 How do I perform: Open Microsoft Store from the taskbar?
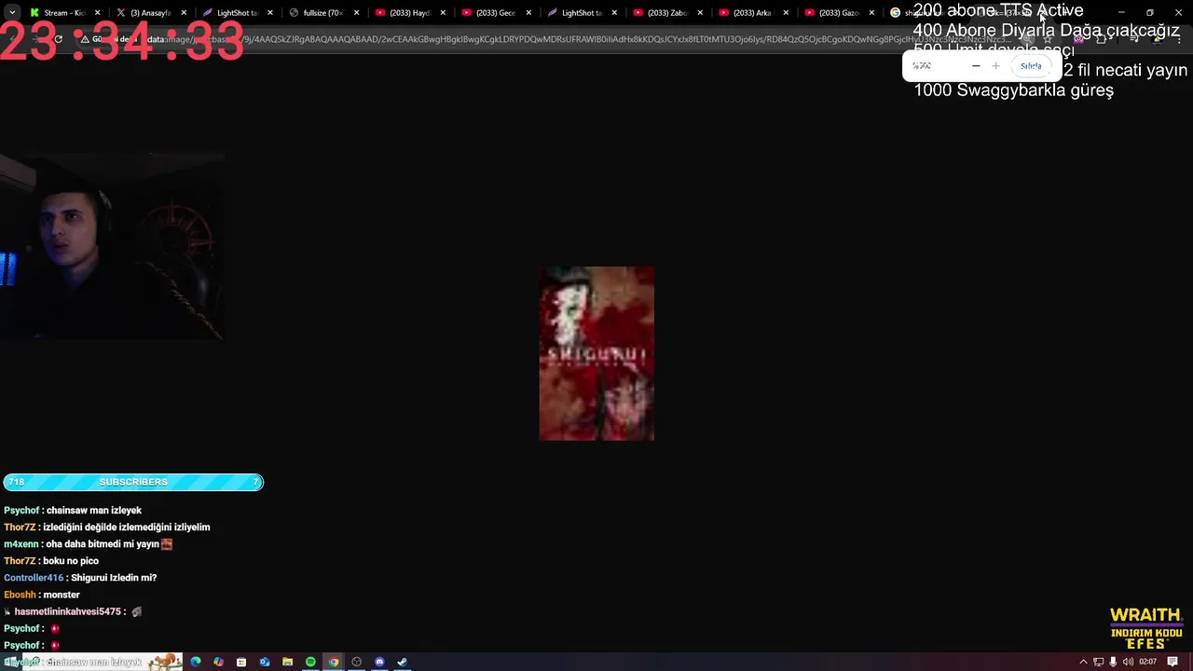tap(241, 662)
